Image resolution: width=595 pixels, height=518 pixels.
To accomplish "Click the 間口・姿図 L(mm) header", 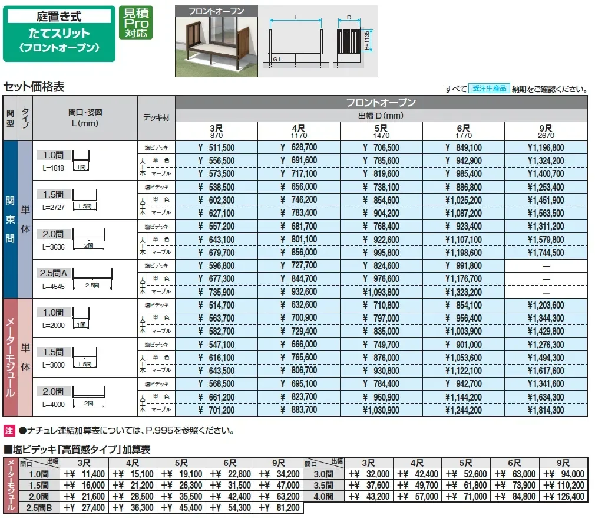I will [x=85, y=118].
